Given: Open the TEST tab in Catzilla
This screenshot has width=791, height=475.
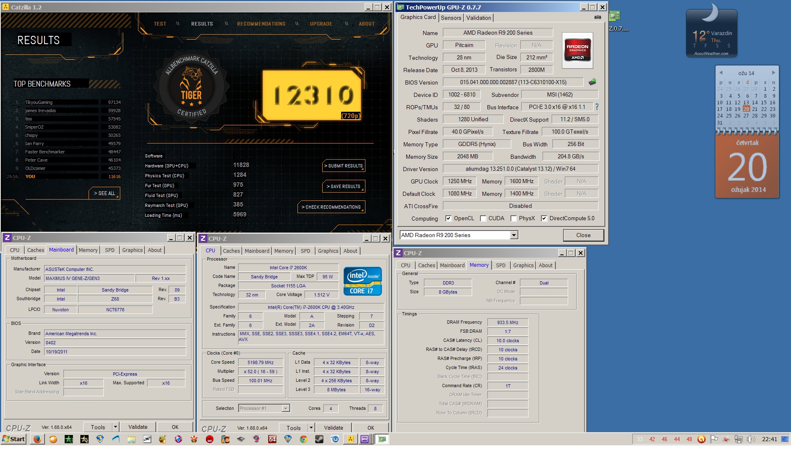Looking at the screenshot, I should (x=160, y=24).
